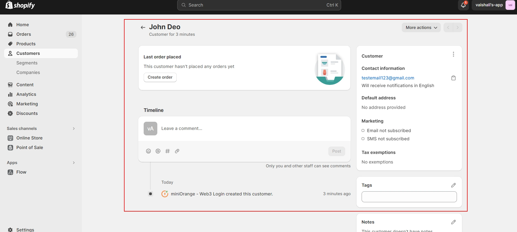Click the vA staff avatar
Screen dimensions: 517x232
tap(150, 129)
